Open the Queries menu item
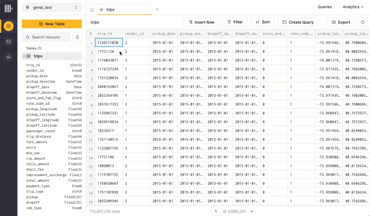370x216 pixels. pyautogui.click(x=325, y=7)
